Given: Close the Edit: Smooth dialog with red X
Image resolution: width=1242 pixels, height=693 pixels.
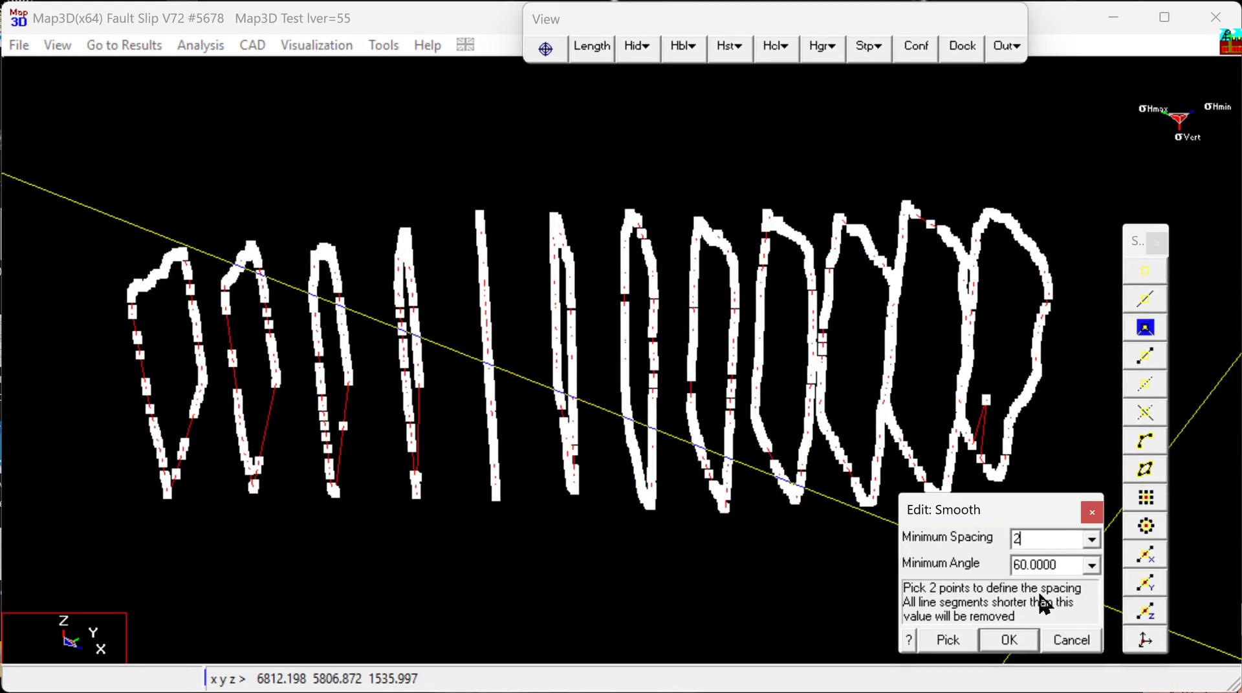Looking at the screenshot, I should (1091, 512).
